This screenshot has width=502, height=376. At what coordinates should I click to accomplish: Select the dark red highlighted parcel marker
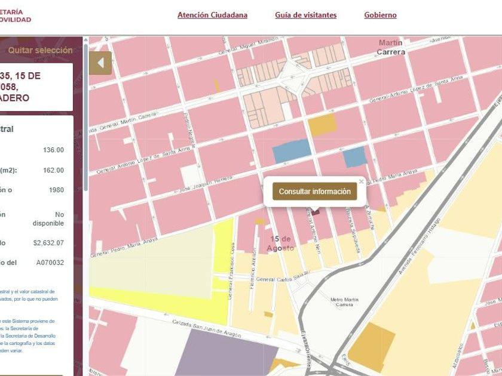pos(315,211)
